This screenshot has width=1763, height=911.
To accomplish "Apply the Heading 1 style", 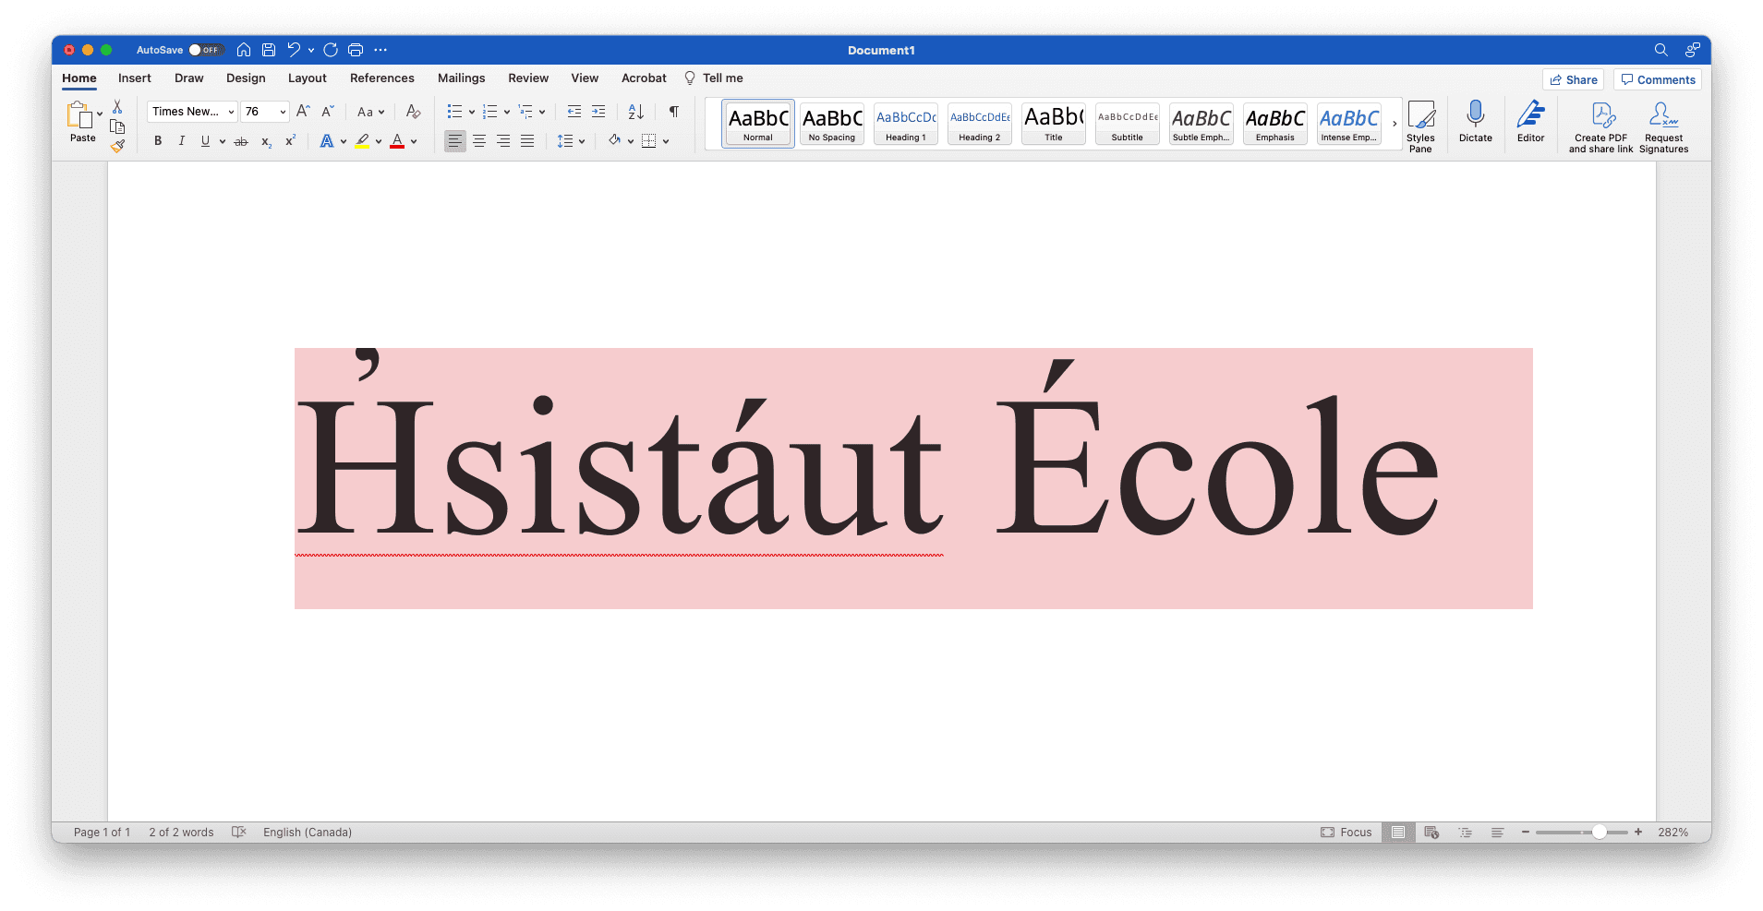I will 905,123.
